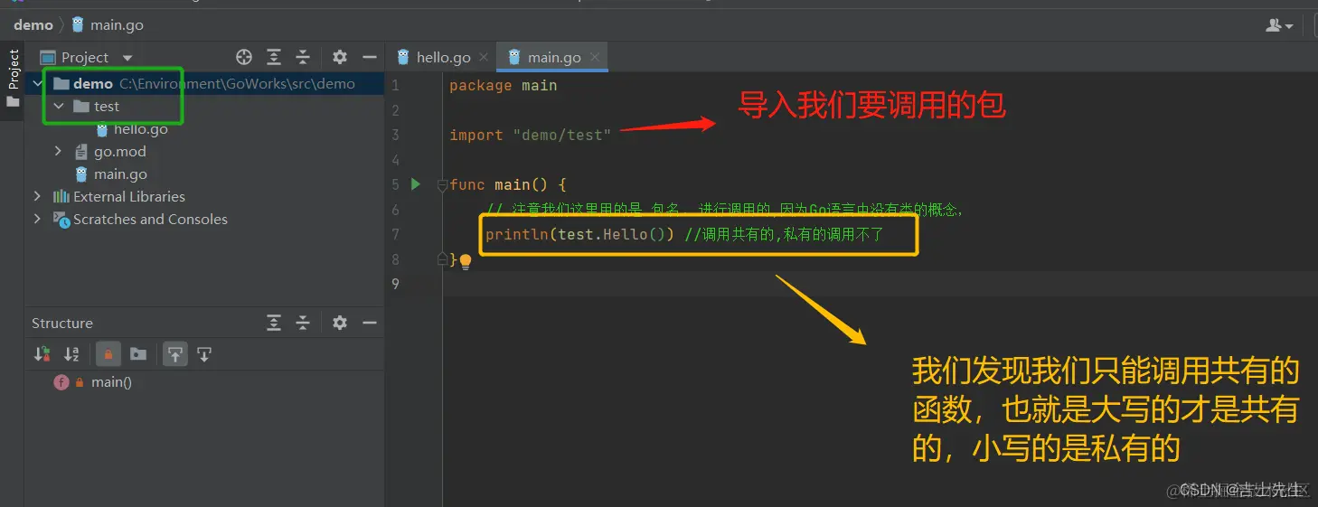The width and height of the screenshot is (1318, 507).
Task: Expand the go.mod node
Action: (59, 151)
